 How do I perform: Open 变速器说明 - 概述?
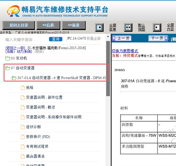(x=40, y=107)
